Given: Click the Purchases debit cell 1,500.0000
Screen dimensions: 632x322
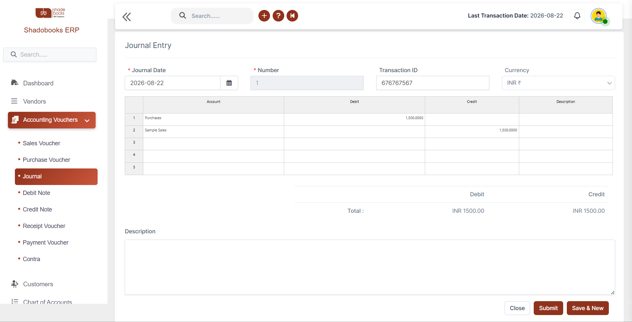Looking at the screenshot, I should (354, 119).
